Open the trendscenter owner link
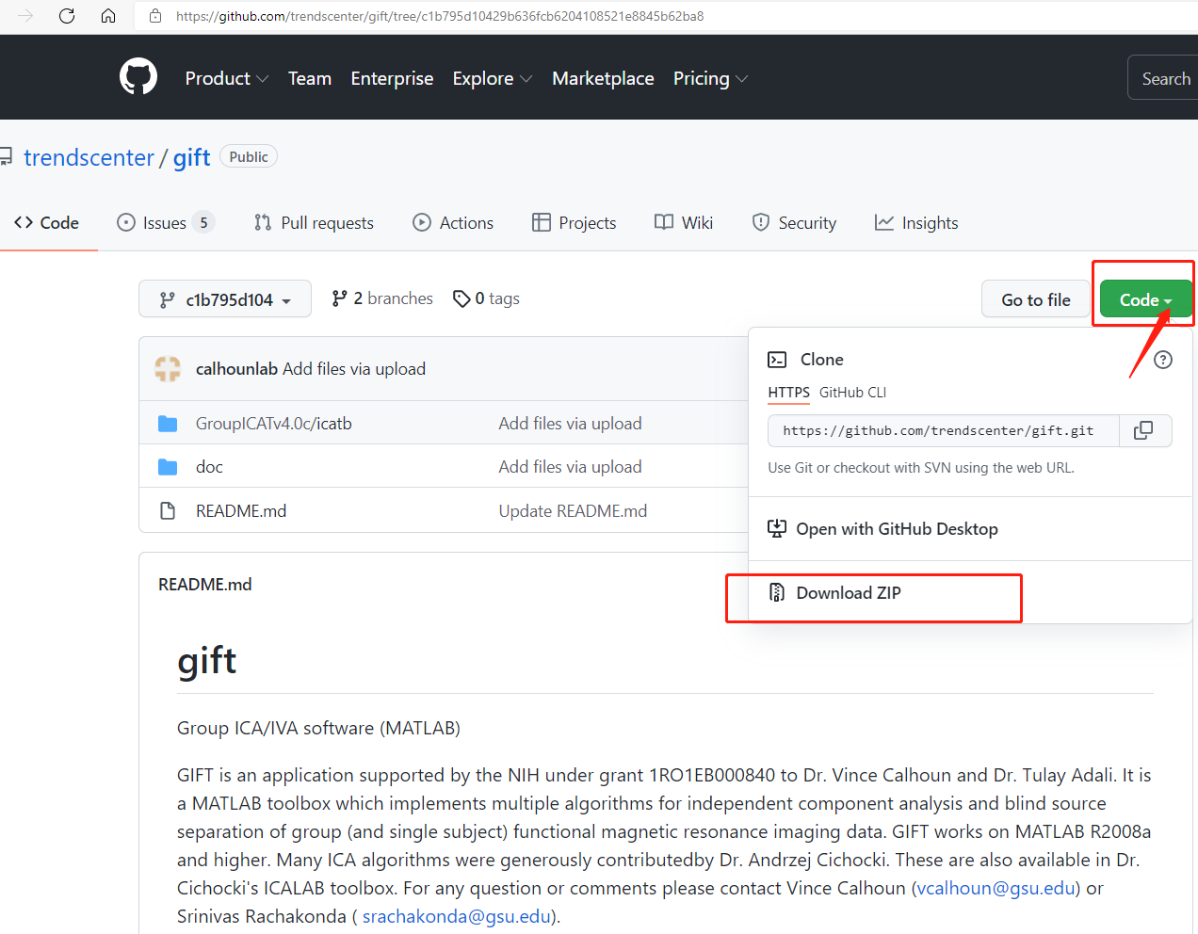Viewport: 1198px width, 934px height. (x=89, y=157)
